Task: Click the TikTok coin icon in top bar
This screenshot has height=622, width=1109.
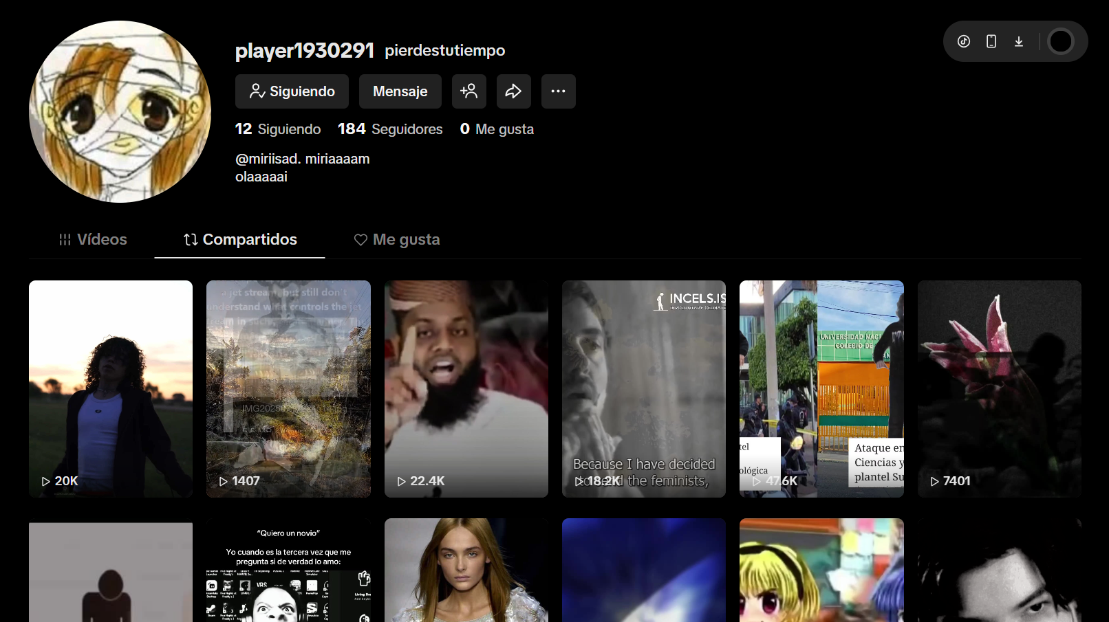Action: coord(964,41)
